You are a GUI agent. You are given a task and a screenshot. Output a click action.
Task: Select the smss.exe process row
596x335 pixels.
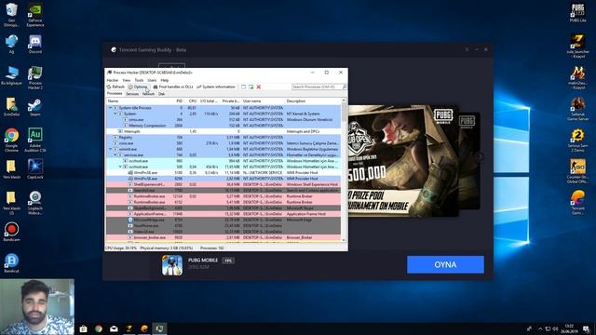[x=223, y=120]
